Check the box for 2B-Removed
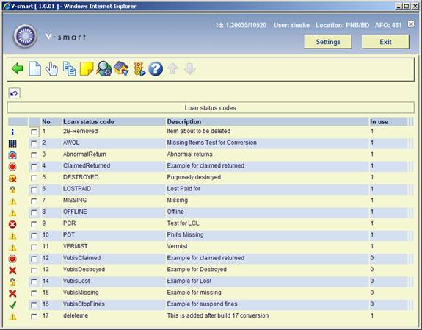Image resolution: width=422 pixels, height=330 pixels. [34, 132]
